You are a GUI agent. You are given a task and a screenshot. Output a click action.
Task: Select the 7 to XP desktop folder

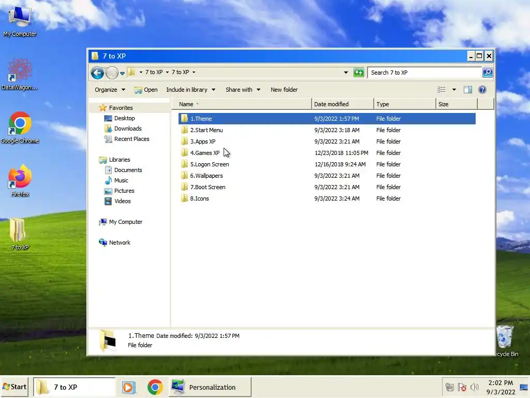pos(20,234)
